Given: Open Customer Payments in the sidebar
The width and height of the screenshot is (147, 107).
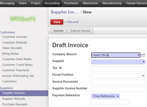Looking at the screenshot, I should [16, 70].
